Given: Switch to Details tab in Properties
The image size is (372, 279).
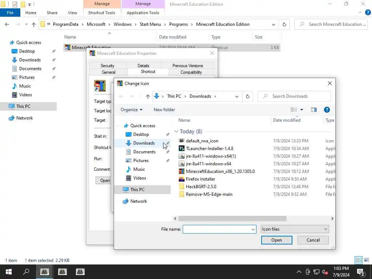Looking at the screenshot, I should 143,66.
